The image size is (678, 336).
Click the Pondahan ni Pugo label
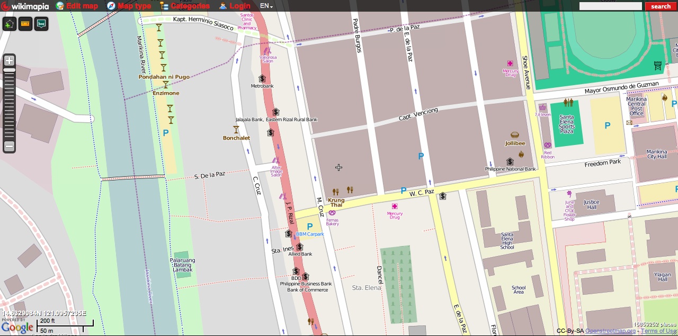[x=164, y=77]
